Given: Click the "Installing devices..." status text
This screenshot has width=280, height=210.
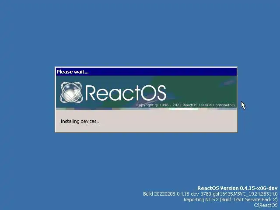Looking at the screenshot, I should click(x=80, y=121).
